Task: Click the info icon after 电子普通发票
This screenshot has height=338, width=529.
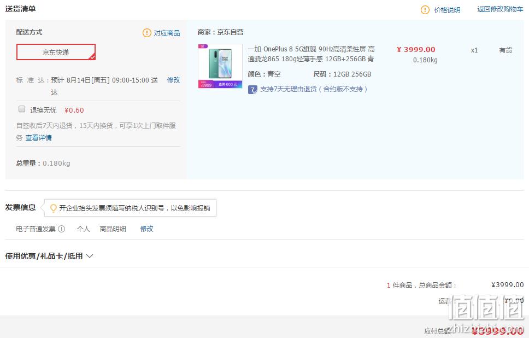Action: 61,229
